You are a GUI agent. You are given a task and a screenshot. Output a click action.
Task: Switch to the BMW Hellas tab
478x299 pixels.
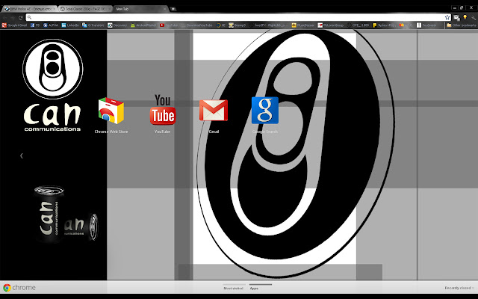pyautogui.click(x=29, y=9)
